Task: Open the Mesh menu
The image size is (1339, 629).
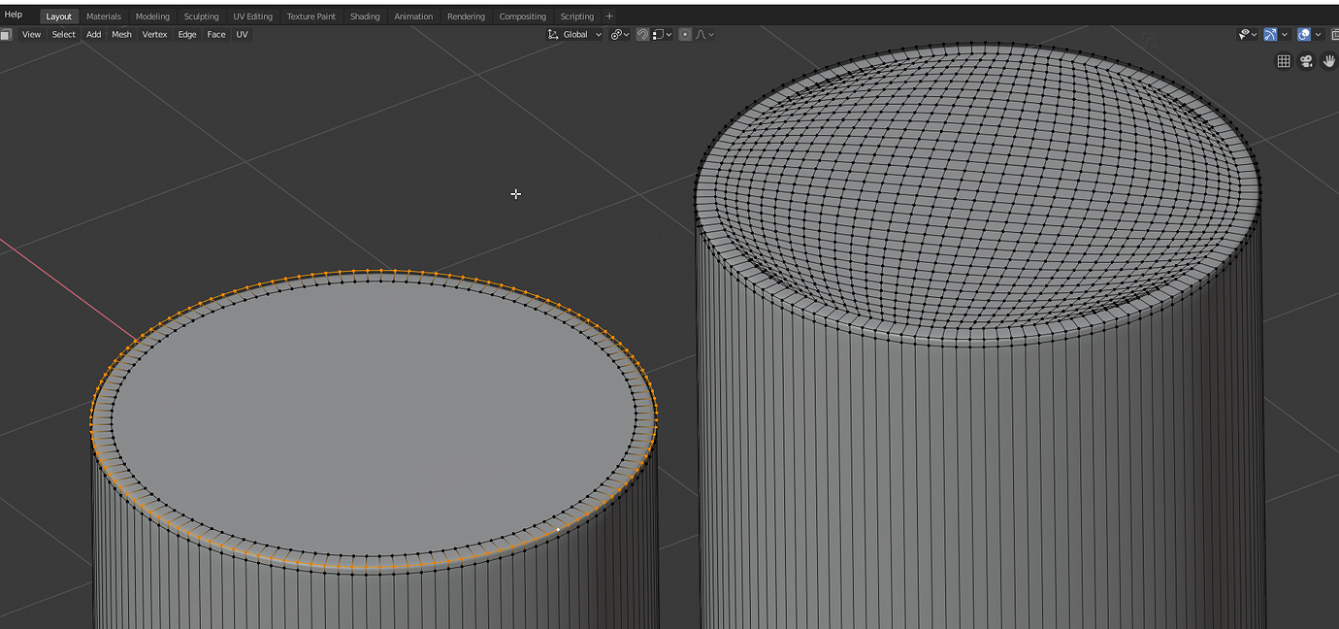Action: point(120,34)
